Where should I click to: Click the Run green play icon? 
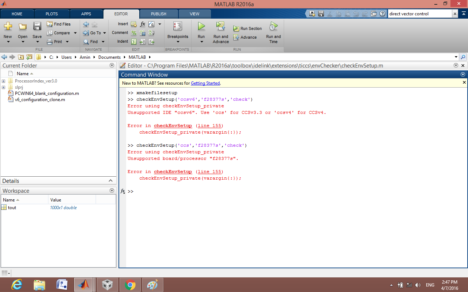[201, 26]
